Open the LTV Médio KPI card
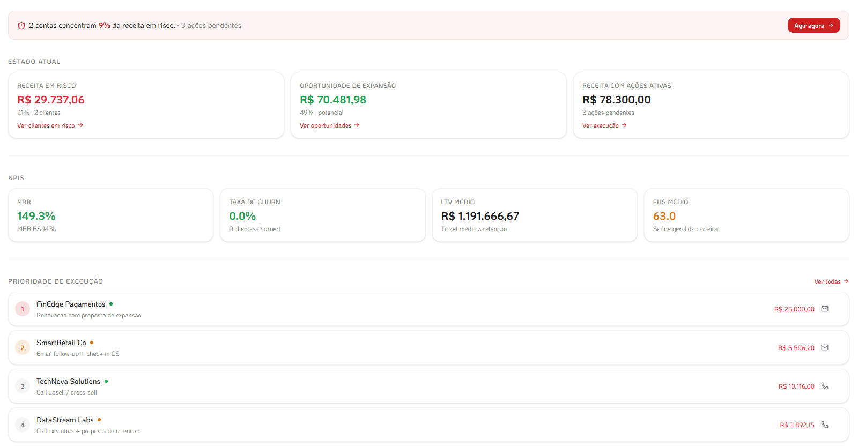The height and width of the screenshot is (446, 858). (534, 215)
